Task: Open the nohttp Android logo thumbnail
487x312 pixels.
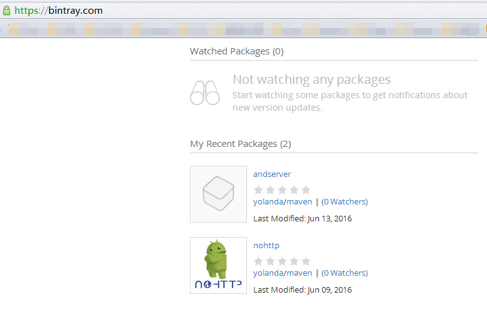Action: tap(218, 265)
